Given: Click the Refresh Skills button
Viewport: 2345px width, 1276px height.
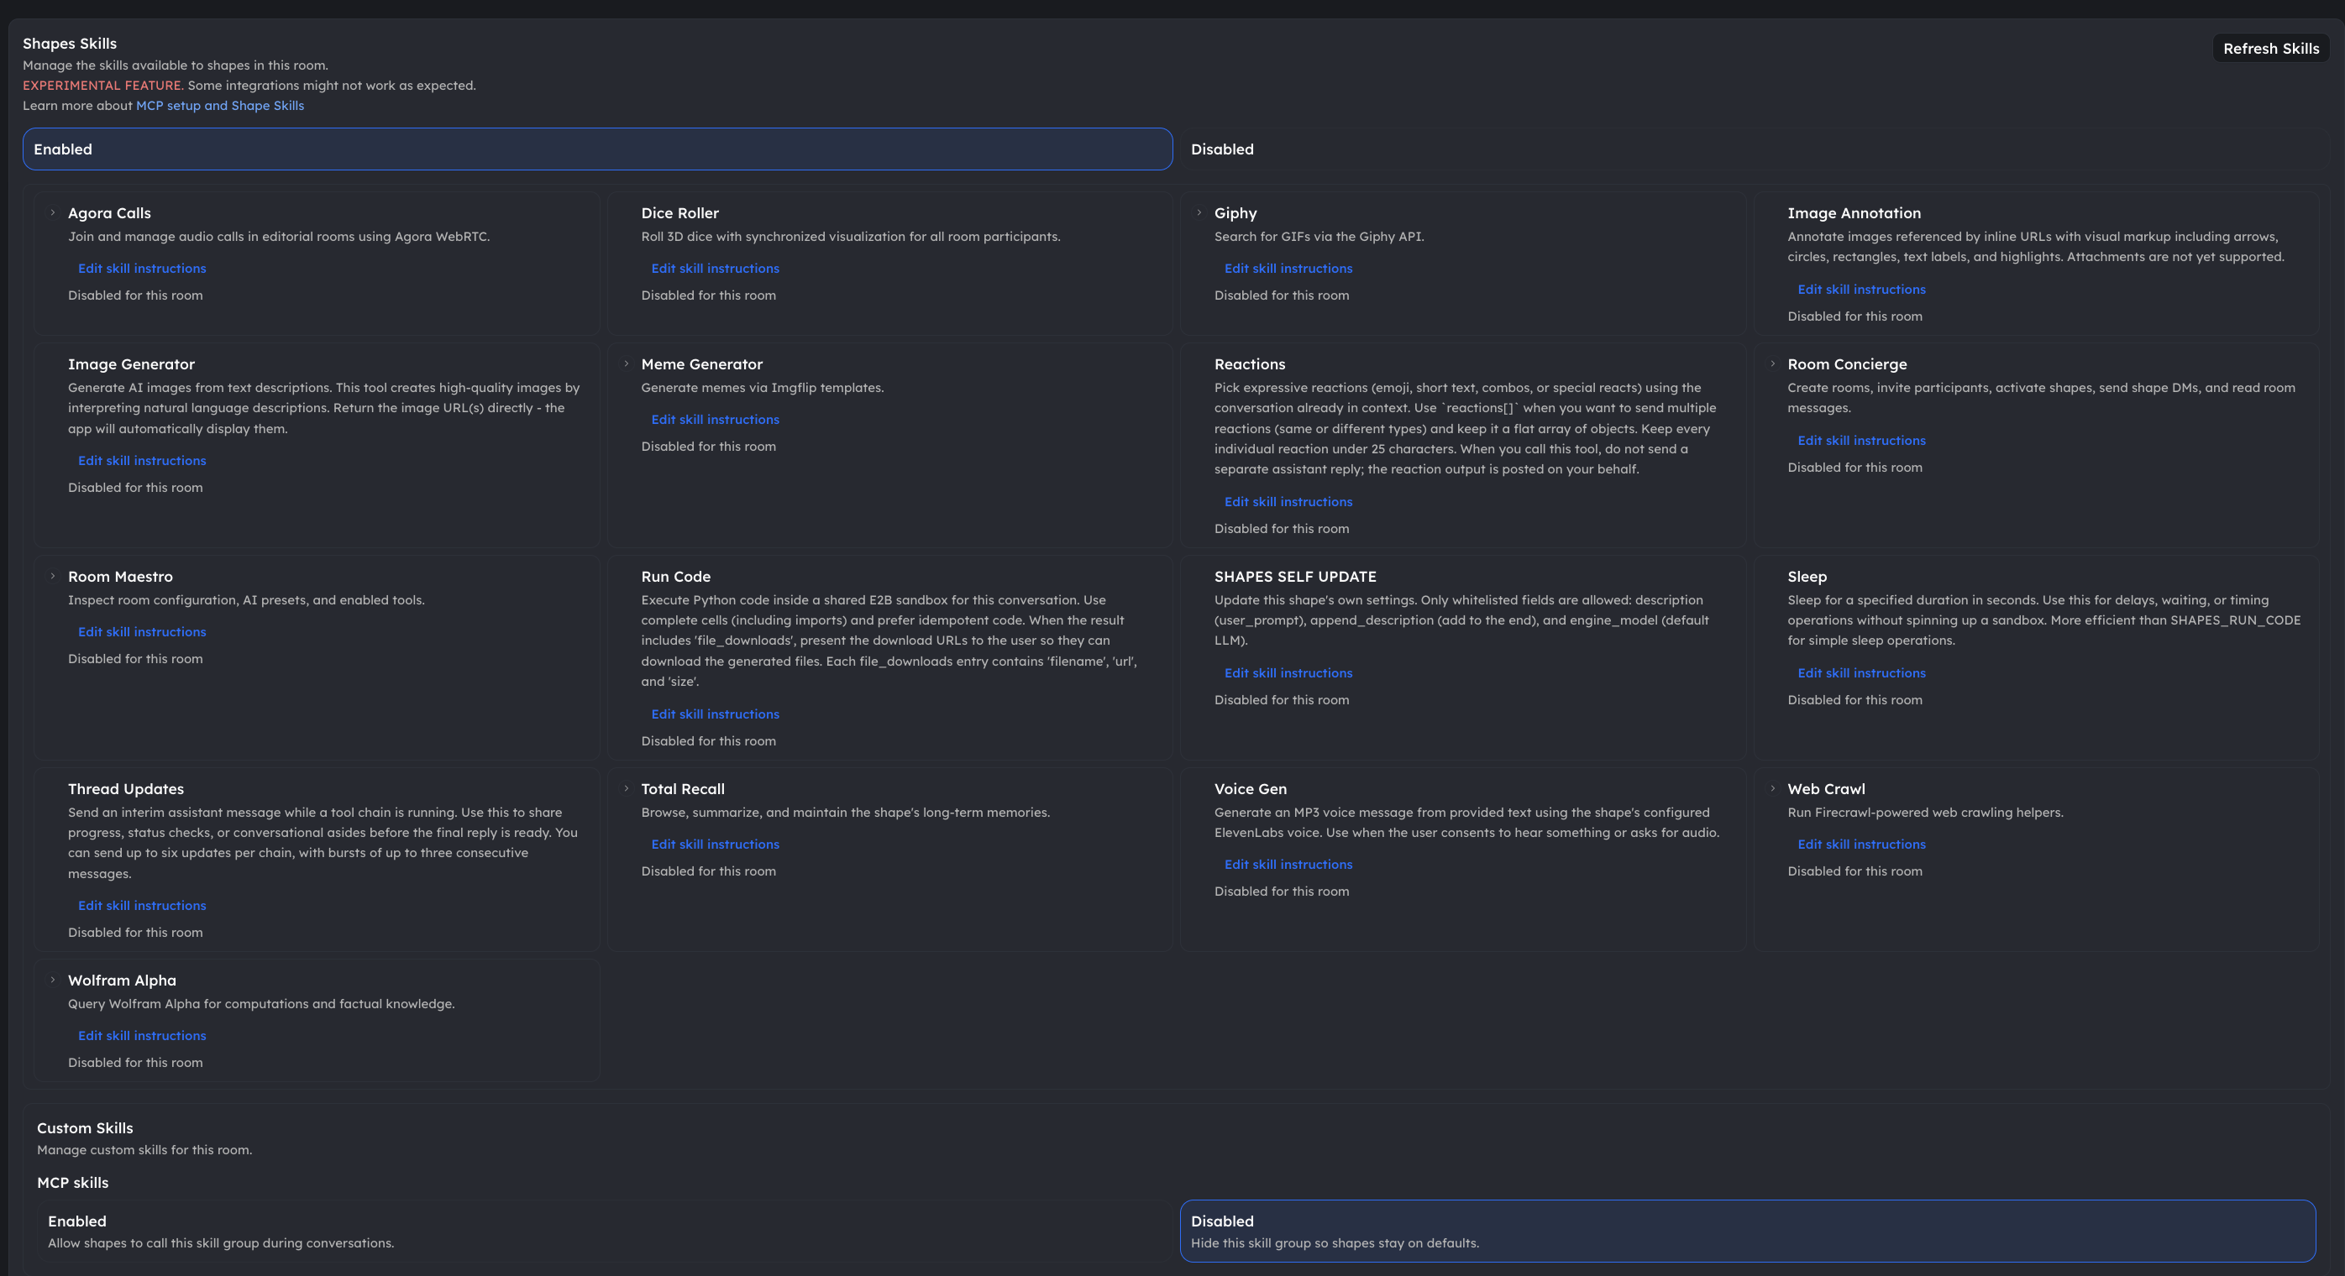Looking at the screenshot, I should (x=2270, y=48).
